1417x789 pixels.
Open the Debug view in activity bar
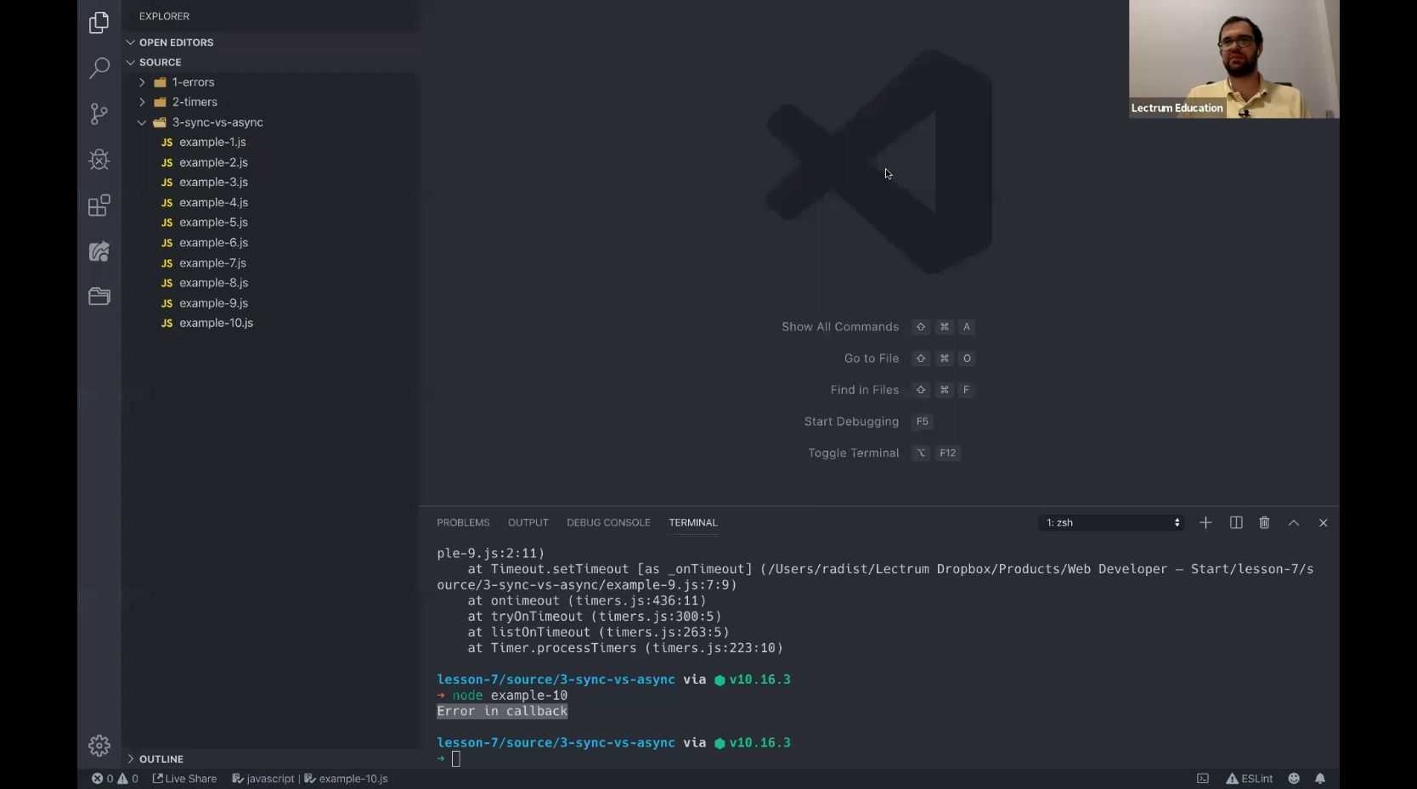pyautogui.click(x=99, y=160)
